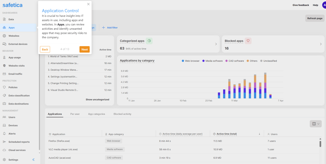Click the External devices icon

[4, 44]
